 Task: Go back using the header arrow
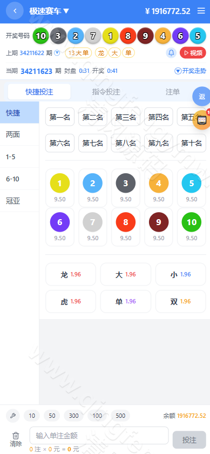click(15, 11)
